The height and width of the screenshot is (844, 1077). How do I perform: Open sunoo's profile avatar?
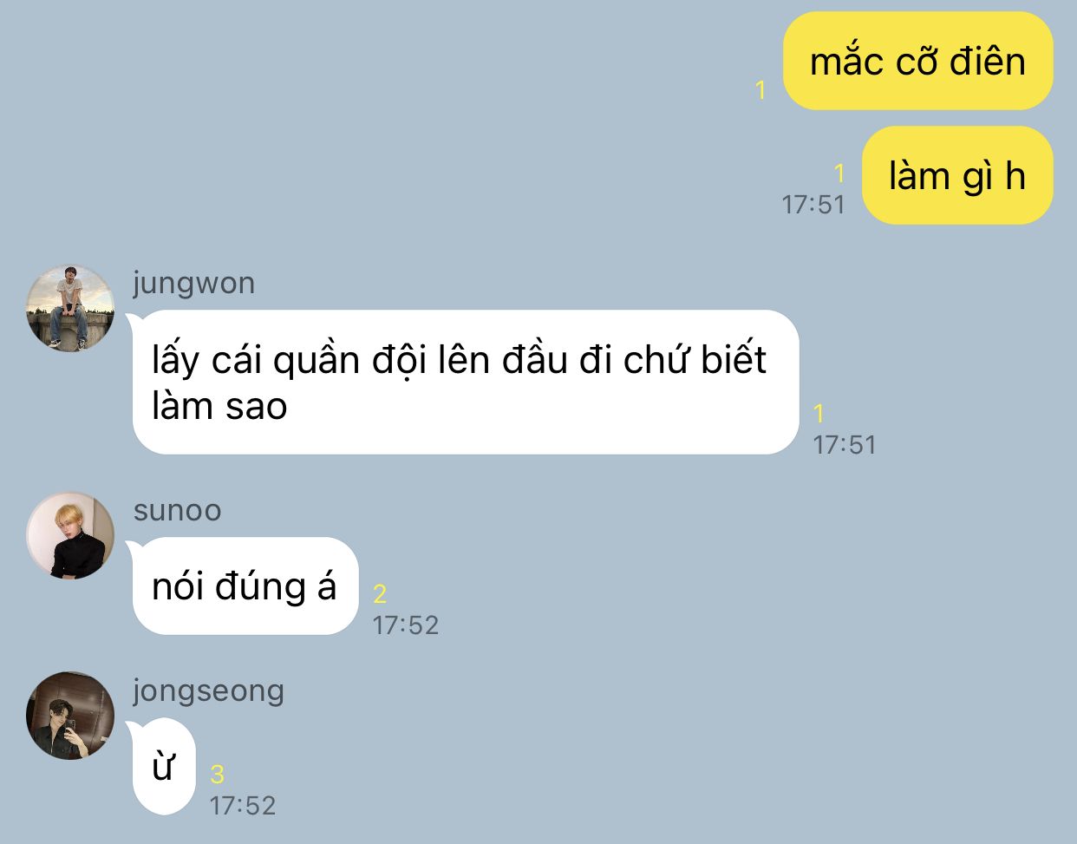pyautogui.click(x=70, y=535)
